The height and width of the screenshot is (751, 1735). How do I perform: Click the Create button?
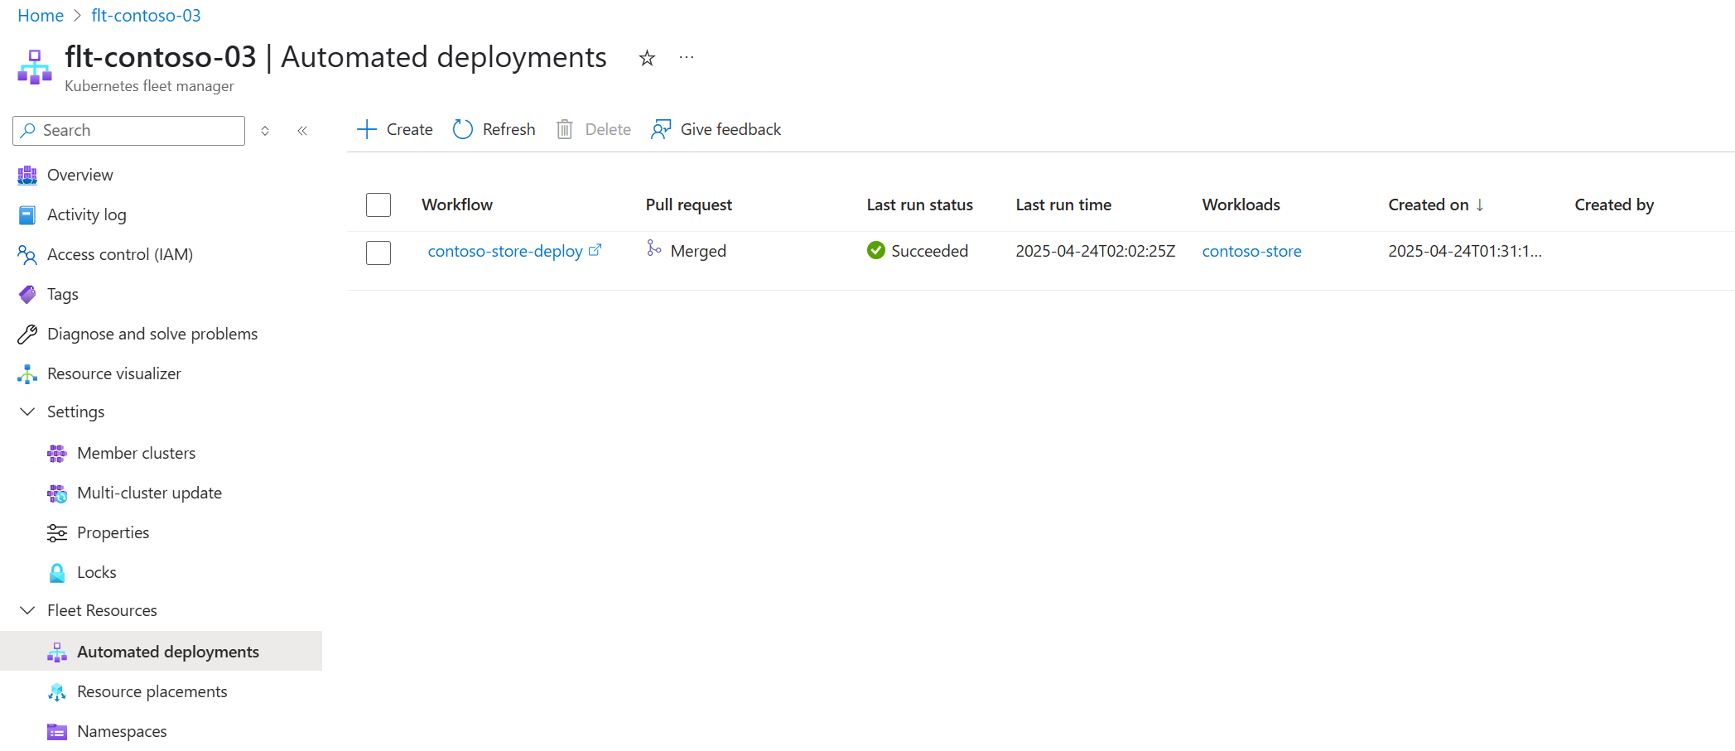click(x=394, y=129)
